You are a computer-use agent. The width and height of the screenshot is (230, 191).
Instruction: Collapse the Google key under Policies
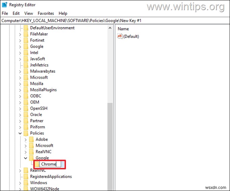[26, 158]
